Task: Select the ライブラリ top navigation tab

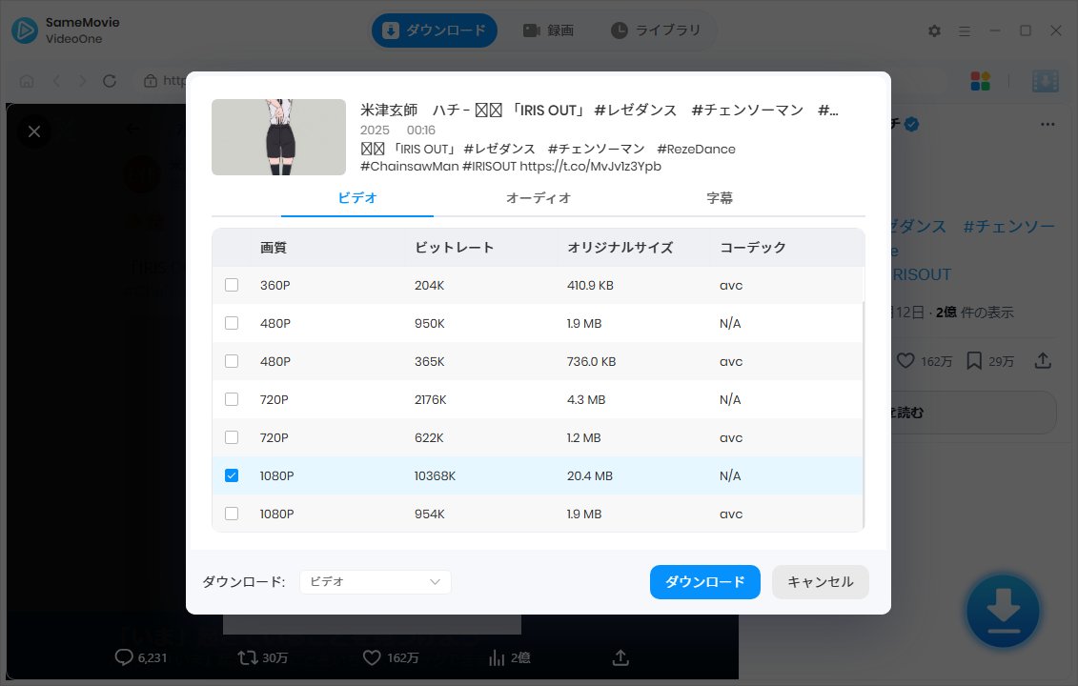Action: click(x=656, y=30)
